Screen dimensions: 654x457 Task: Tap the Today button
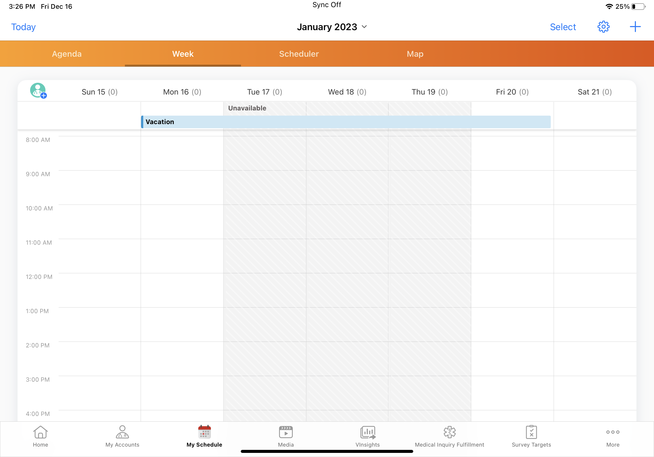click(x=23, y=27)
